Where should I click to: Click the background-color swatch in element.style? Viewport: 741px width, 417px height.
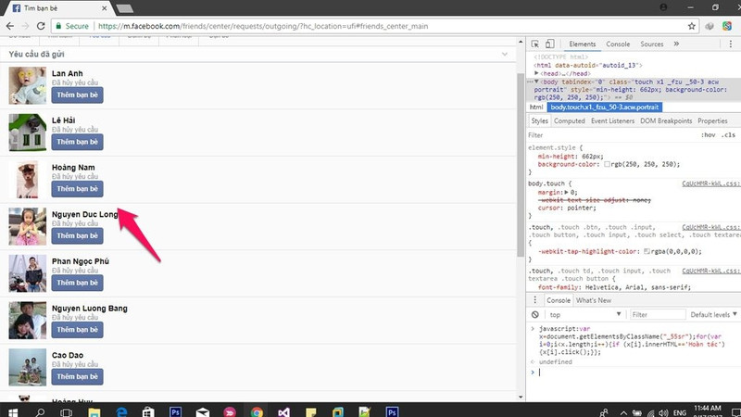point(607,164)
